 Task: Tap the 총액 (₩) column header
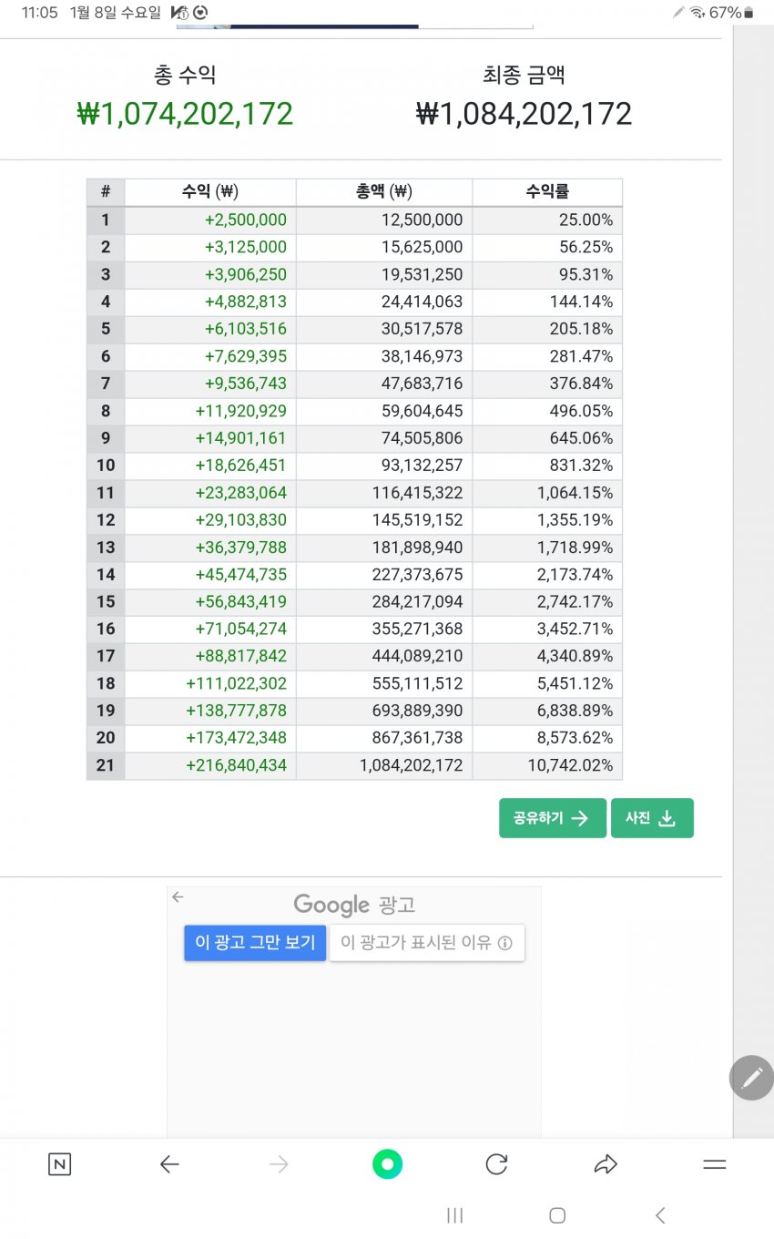pyautogui.click(x=384, y=192)
